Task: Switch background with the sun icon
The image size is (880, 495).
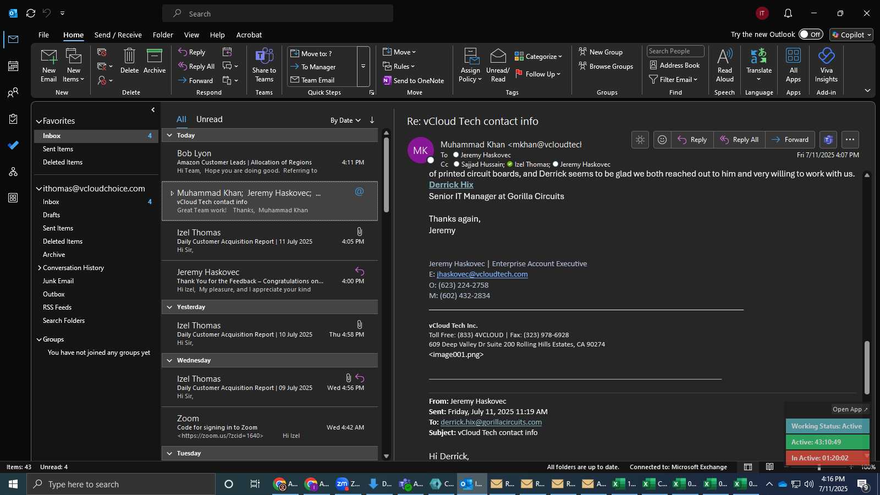Action: pyautogui.click(x=640, y=140)
